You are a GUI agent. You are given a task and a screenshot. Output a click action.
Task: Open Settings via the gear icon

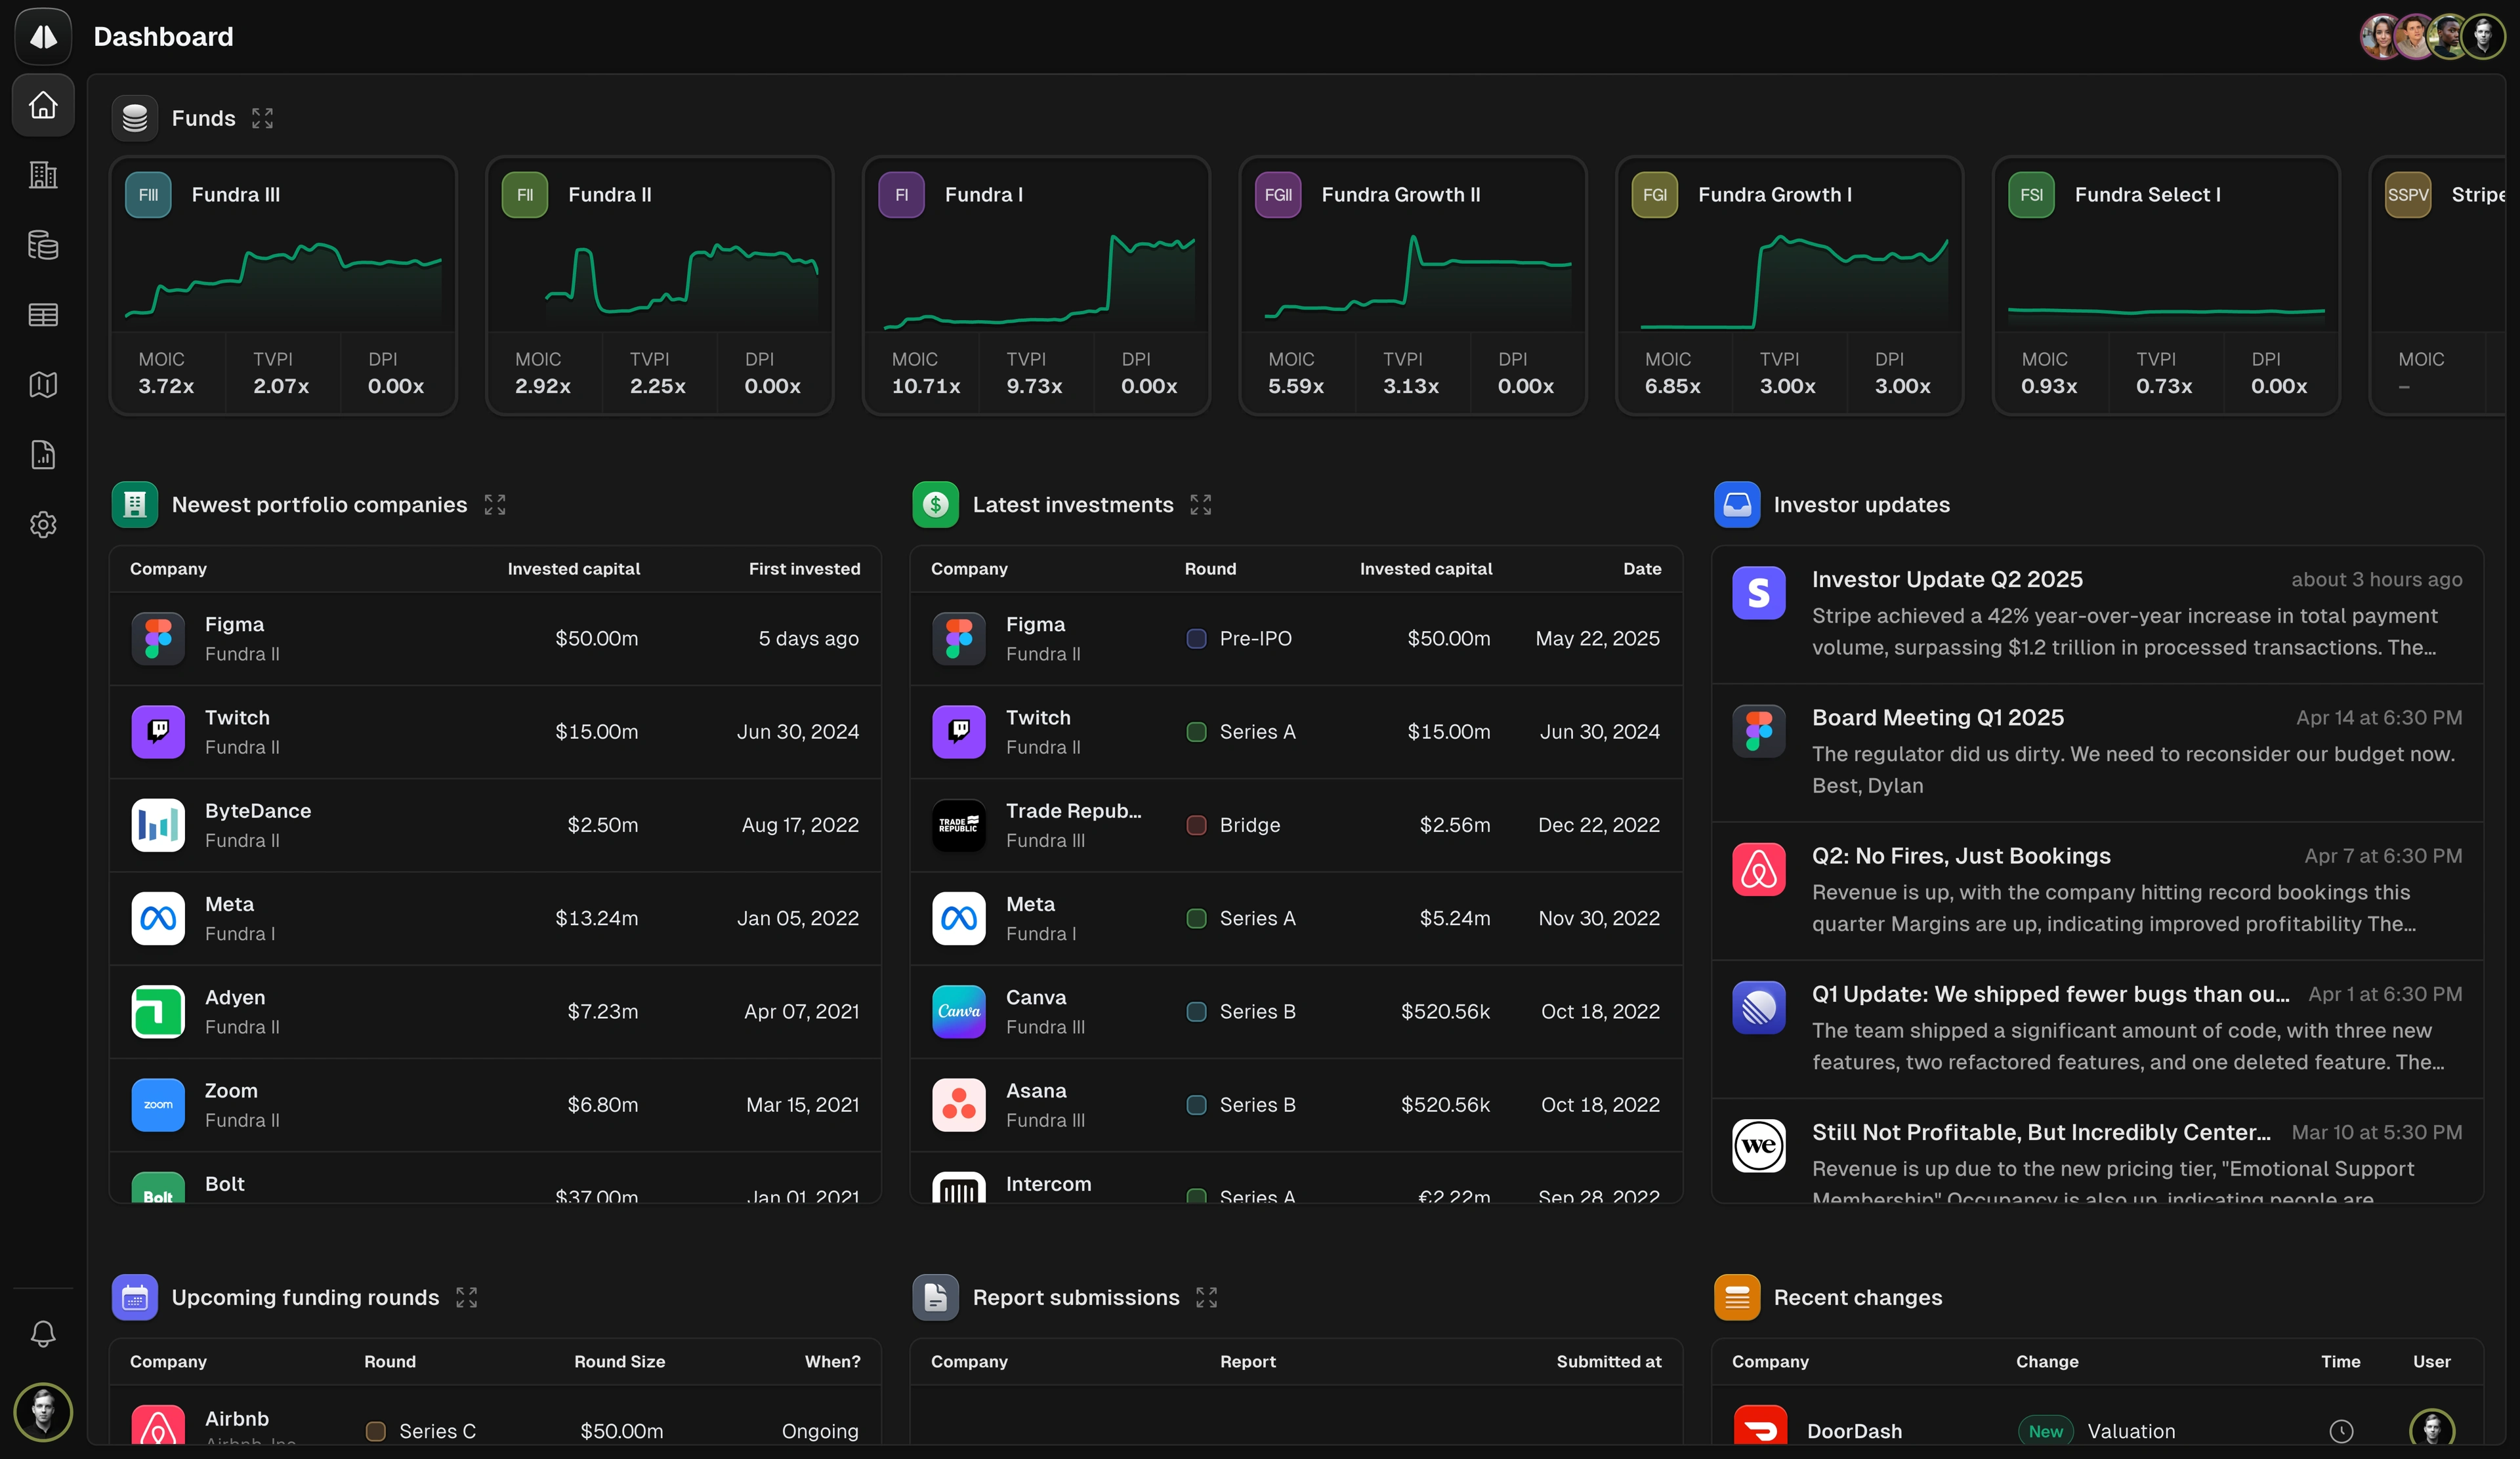42,525
